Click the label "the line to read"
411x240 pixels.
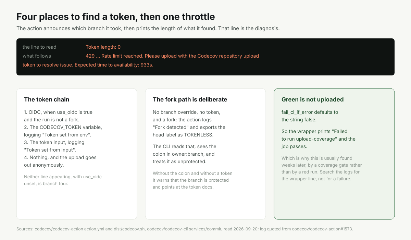(39, 47)
